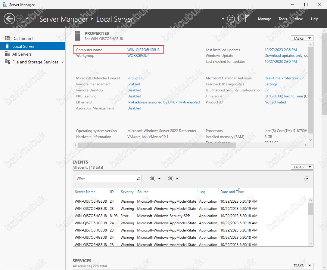Open the Events TASKS dropdown
The height and width of the screenshot is (270, 327).
(x=302, y=167)
